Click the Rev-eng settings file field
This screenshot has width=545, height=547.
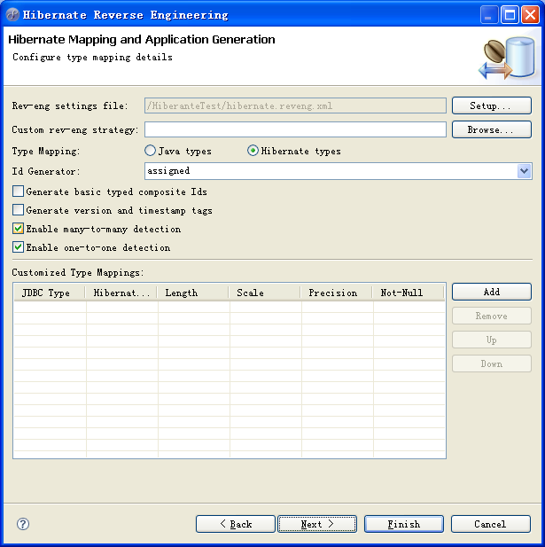[x=295, y=105]
